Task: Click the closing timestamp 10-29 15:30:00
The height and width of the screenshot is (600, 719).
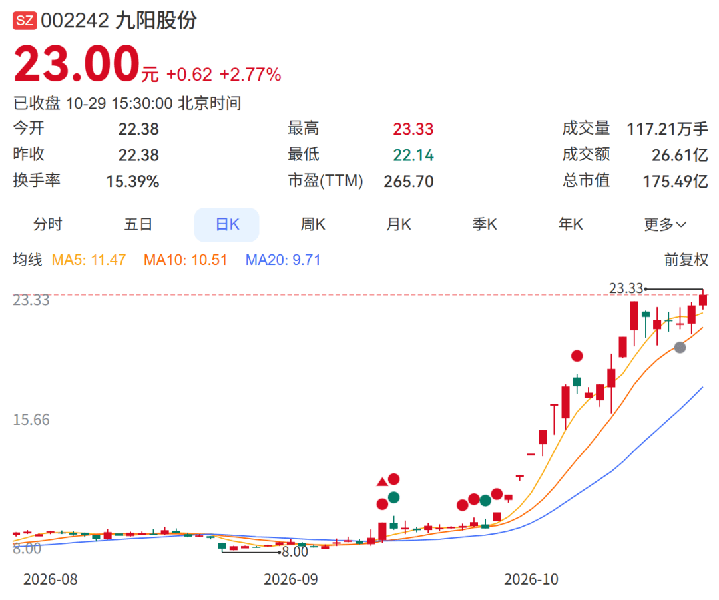Action: 119,103
